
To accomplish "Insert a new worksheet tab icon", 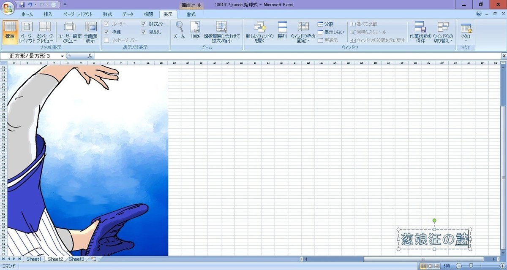I will point(93,259).
